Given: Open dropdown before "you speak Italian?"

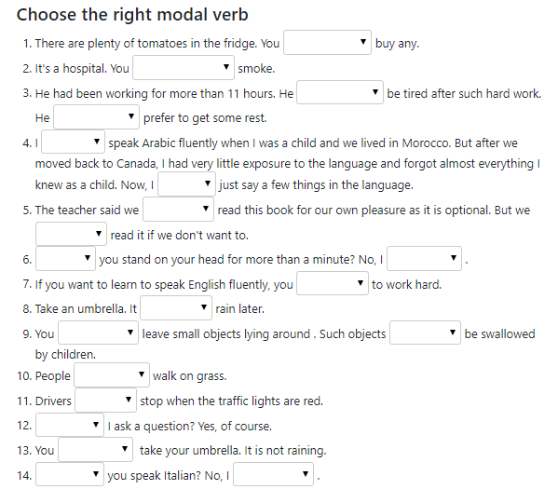Looking at the screenshot, I should pyautogui.click(x=70, y=474).
